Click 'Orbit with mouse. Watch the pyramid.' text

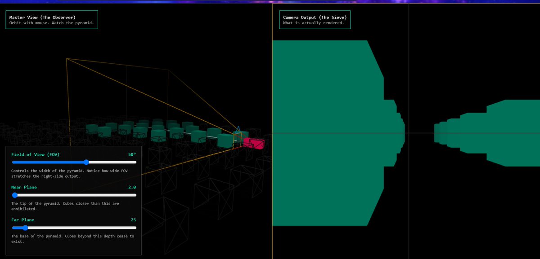pyautogui.click(x=52, y=23)
